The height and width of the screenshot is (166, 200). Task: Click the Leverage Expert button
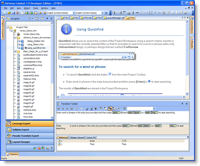tap(30, 124)
